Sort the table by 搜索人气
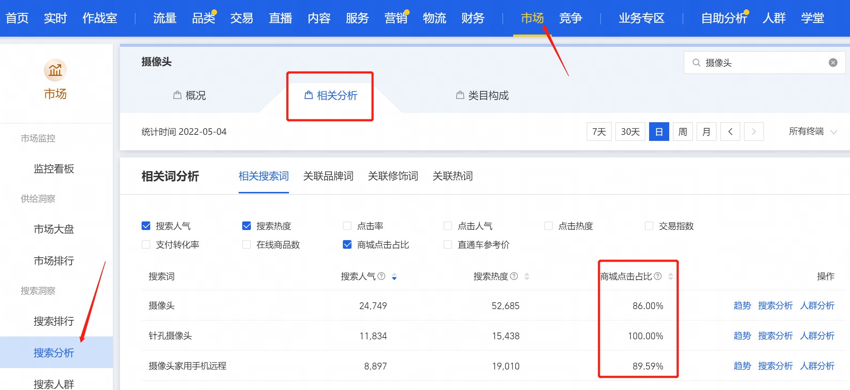Viewport: 850px width, 390px height. pyautogui.click(x=394, y=276)
